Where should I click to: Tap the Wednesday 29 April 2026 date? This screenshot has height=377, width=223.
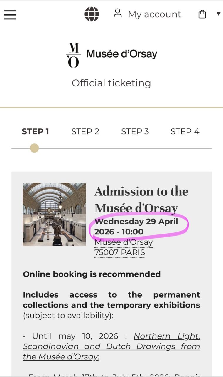point(136,226)
